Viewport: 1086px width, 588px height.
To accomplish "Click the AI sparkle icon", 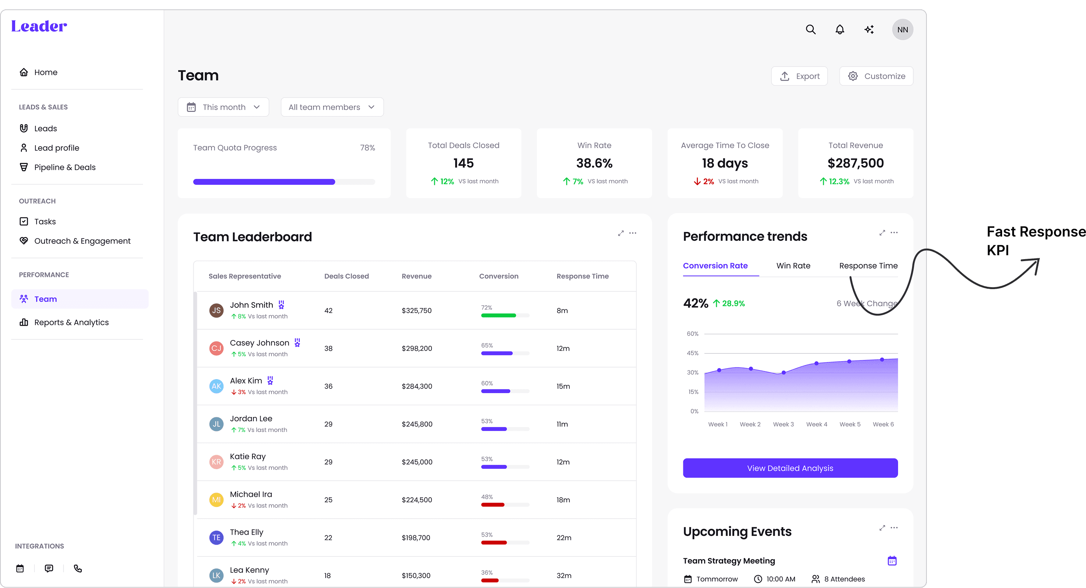I will (869, 30).
